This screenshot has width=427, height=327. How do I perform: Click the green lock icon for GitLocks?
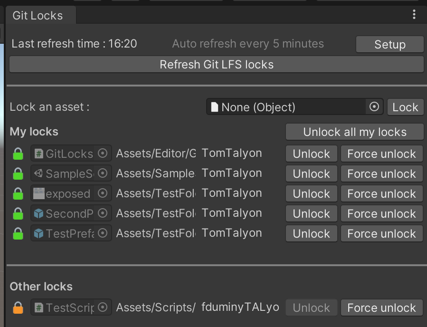click(18, 154)
